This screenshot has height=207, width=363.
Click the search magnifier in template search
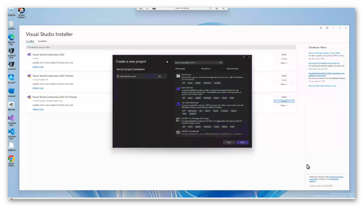pos(220,62)
